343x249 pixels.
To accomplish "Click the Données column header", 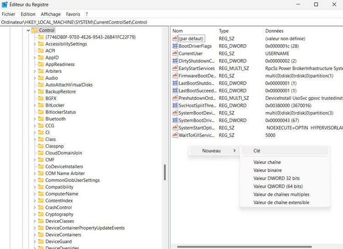I will point(274,31).
